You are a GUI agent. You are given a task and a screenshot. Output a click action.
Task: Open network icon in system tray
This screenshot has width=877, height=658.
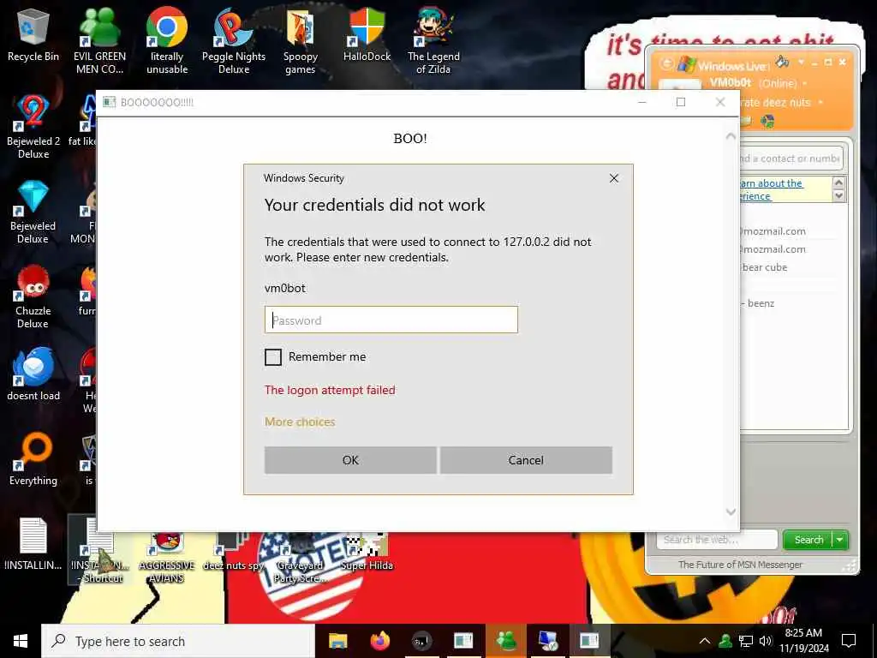746,641
